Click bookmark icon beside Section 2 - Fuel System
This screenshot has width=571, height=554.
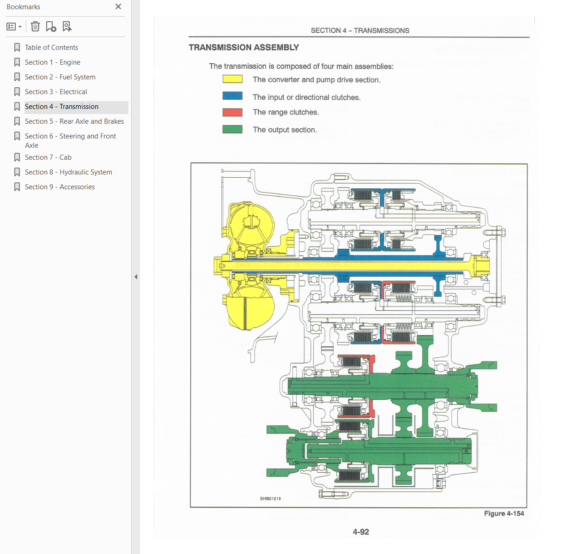[17, 77]
